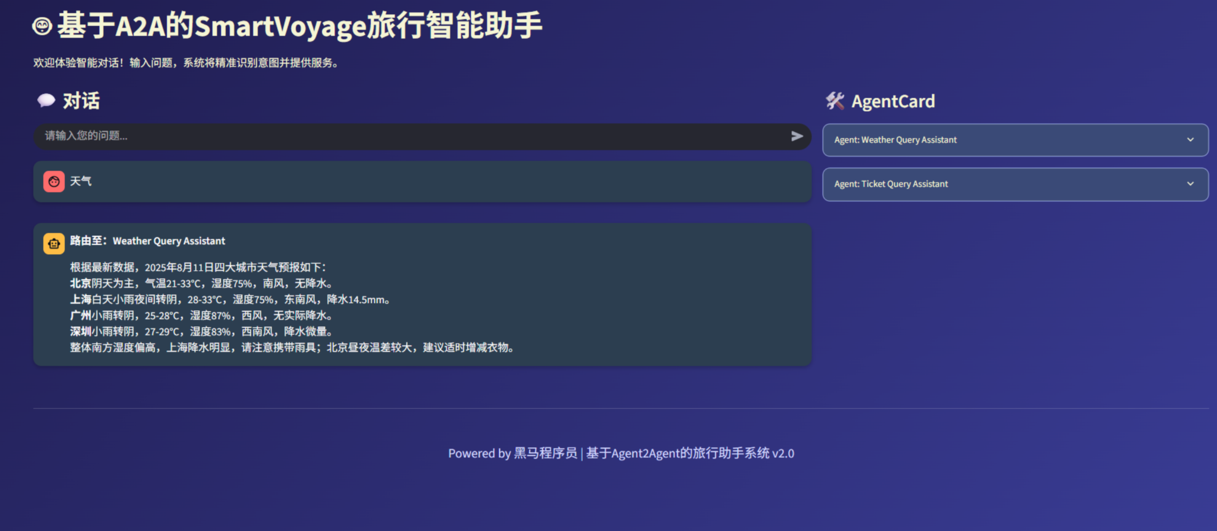Click chevron on Ticket Query Assistant card

1190,184
